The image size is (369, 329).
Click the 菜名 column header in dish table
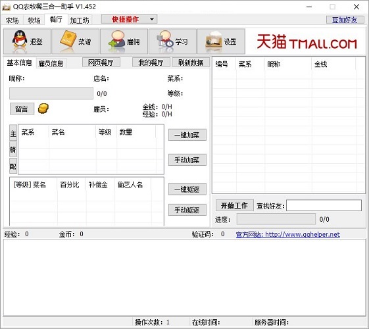tap(72, 132)
